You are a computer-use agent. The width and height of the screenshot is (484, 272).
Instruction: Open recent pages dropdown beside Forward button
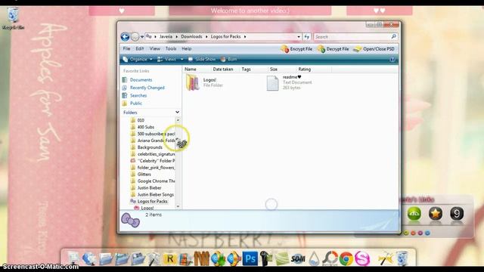coord(142,37)
